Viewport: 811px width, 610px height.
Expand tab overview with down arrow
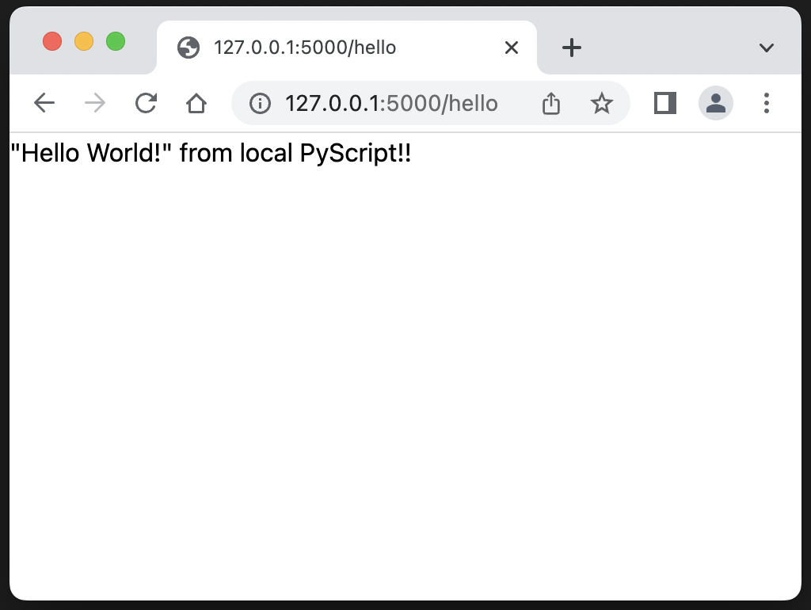765,48
